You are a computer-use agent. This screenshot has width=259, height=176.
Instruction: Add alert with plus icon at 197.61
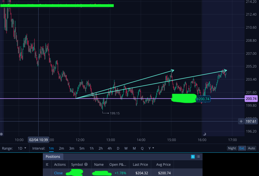coord(241,121)
